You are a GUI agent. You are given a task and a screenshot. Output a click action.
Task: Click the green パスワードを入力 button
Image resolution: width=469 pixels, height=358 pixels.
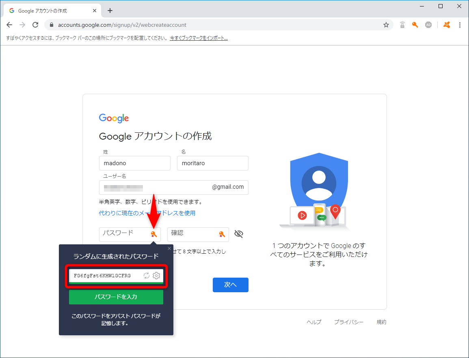click(x=116, y=297)
